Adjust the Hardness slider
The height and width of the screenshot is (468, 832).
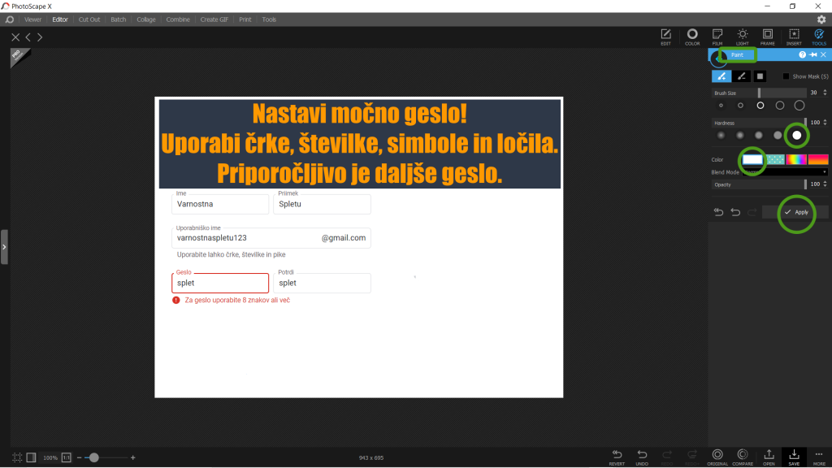click(759, 123)
